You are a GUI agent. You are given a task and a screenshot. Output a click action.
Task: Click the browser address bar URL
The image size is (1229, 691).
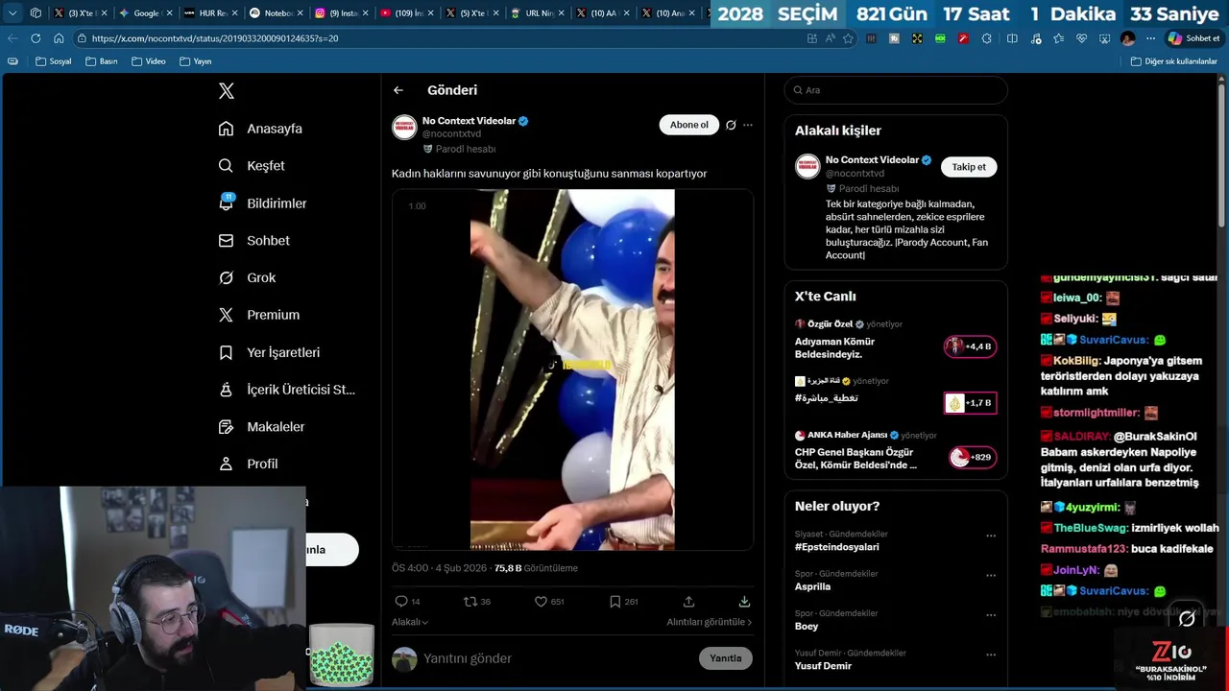click(215, 38)
